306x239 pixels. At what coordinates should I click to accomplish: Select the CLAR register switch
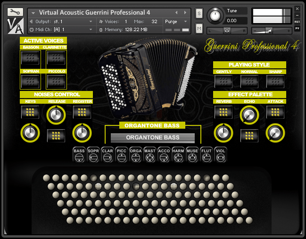coord(108,155)
